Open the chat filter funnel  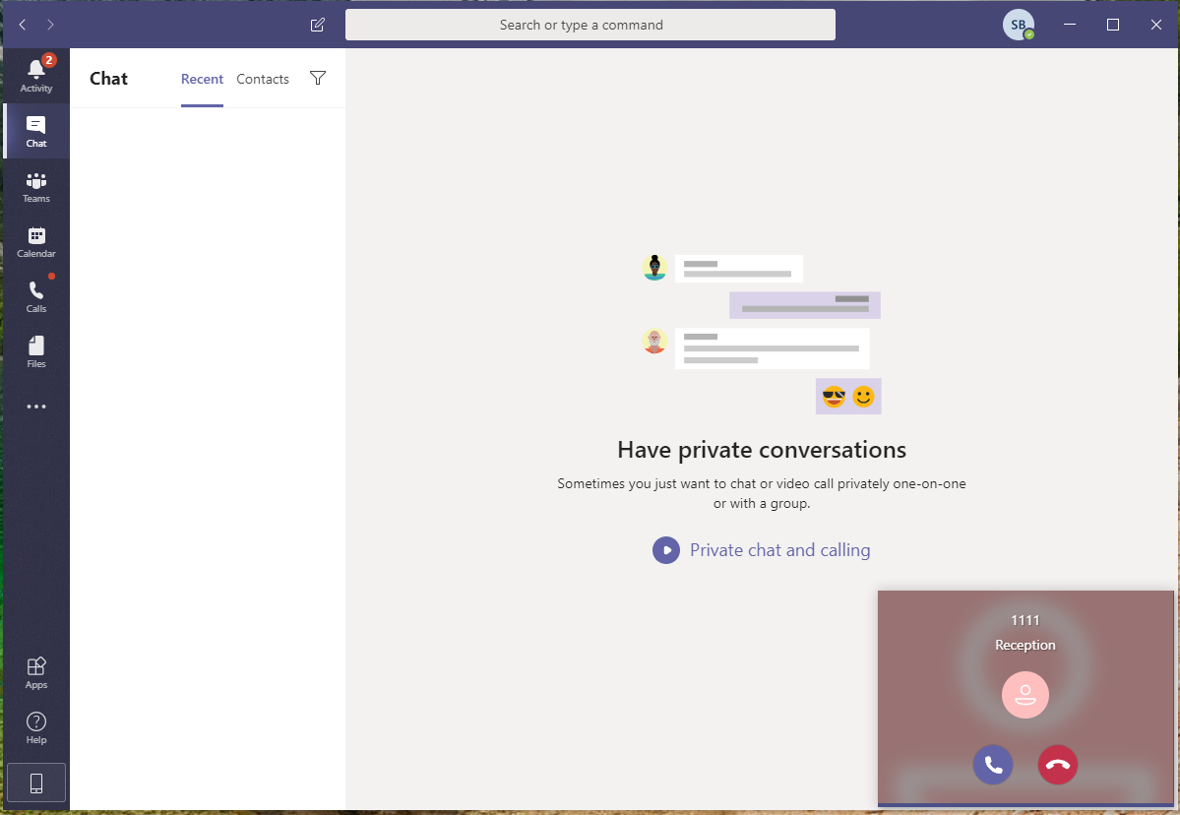[x=317, y=78]
